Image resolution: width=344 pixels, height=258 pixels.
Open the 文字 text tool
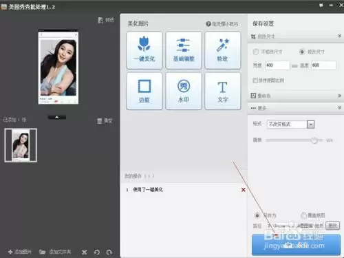[223, 91]
